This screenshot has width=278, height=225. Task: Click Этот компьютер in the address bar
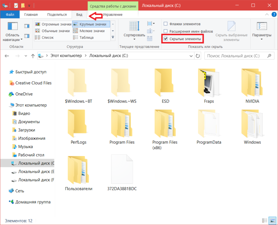pos(66,56)
